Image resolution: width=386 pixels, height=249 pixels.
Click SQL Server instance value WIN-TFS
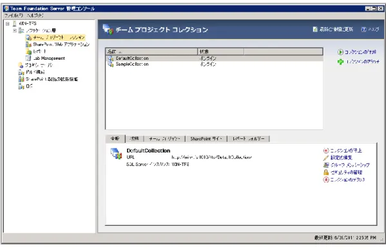pyautogui.click(x=180, y=165)
